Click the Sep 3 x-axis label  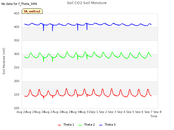pyautogui.click(x=112, y=112)
